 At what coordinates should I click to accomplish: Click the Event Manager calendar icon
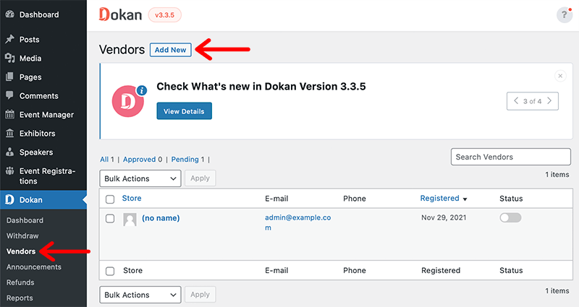pos(10,114)
